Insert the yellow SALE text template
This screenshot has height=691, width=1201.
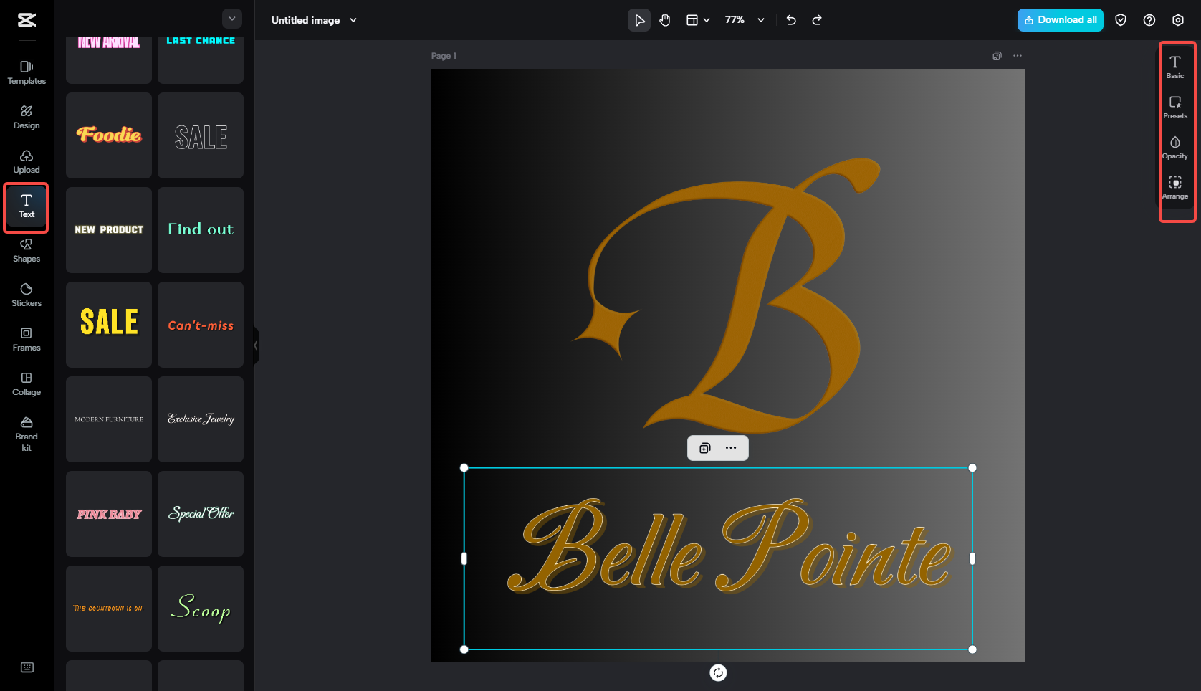point(108,324)
